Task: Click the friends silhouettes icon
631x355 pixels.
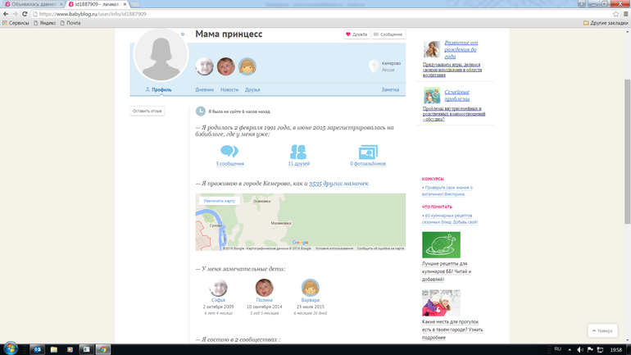Action: (x=298, y=152)
